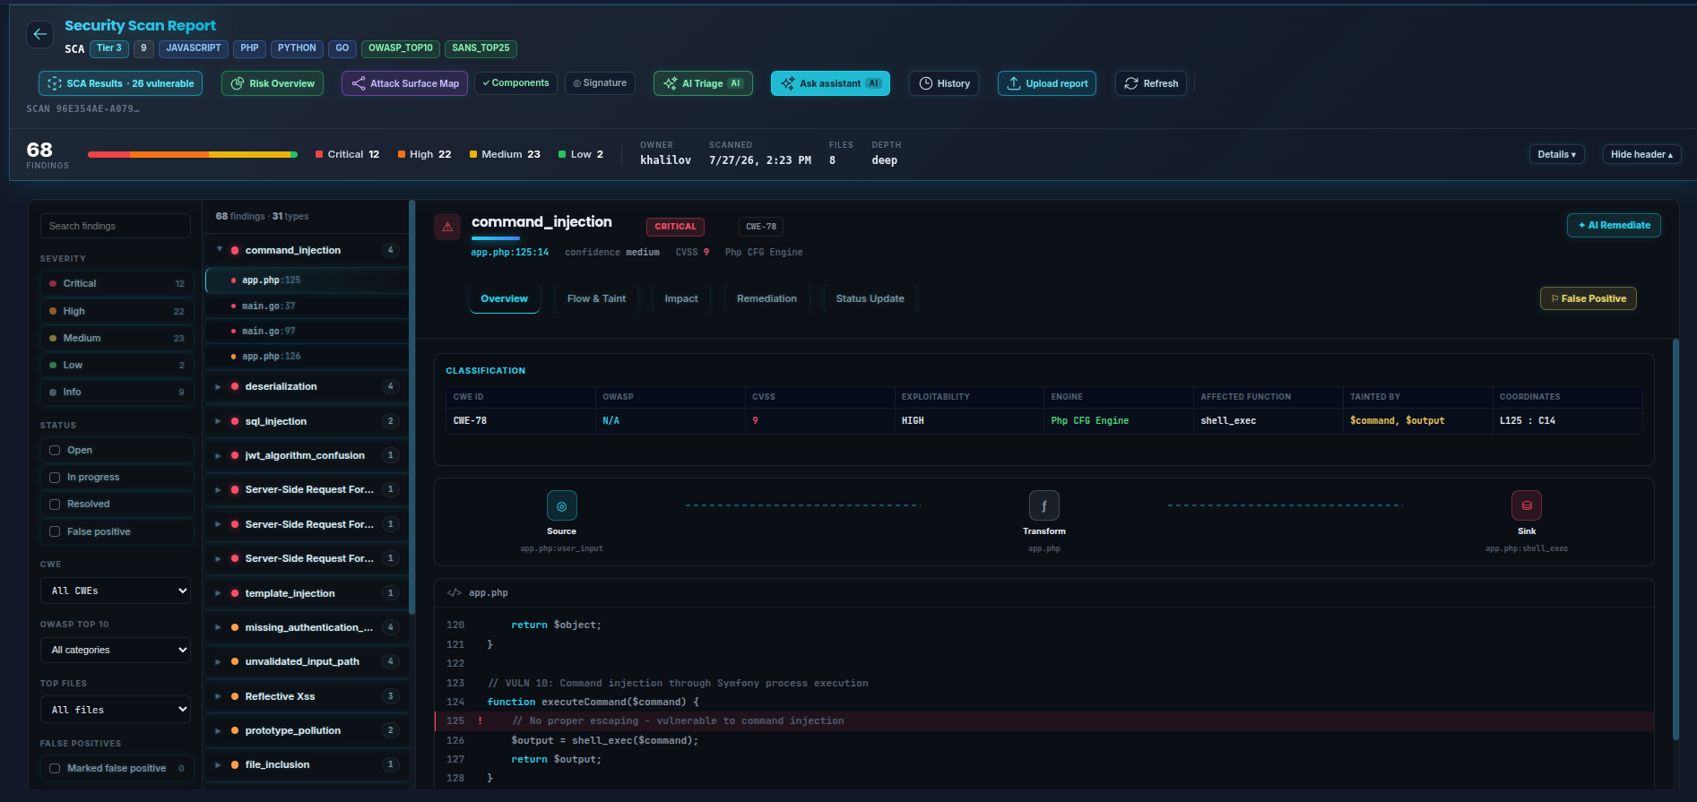The width and height of the screenshot is (1697, 802).
Task: Switch to the Status Update tab
Action: [870, 298]
